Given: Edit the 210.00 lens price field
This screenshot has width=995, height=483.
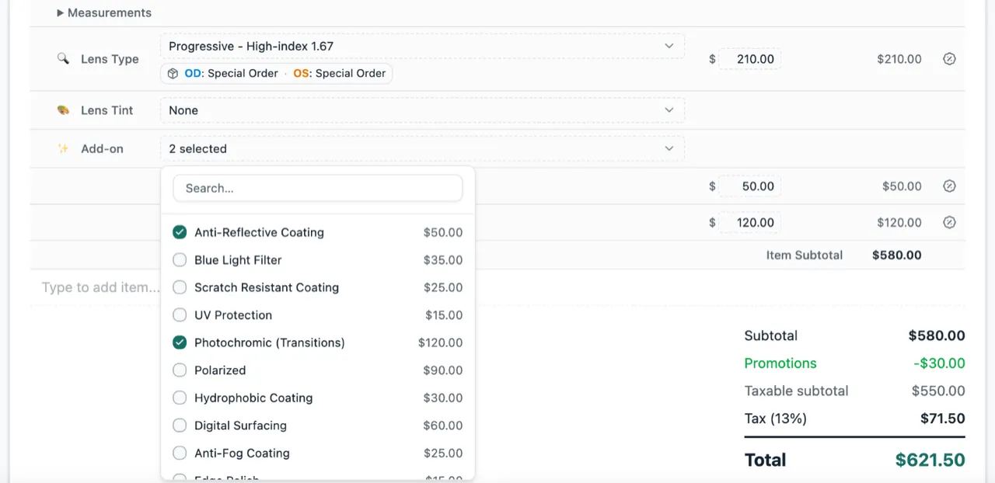Looking at the screenshot, I should (x=749, y=59).
